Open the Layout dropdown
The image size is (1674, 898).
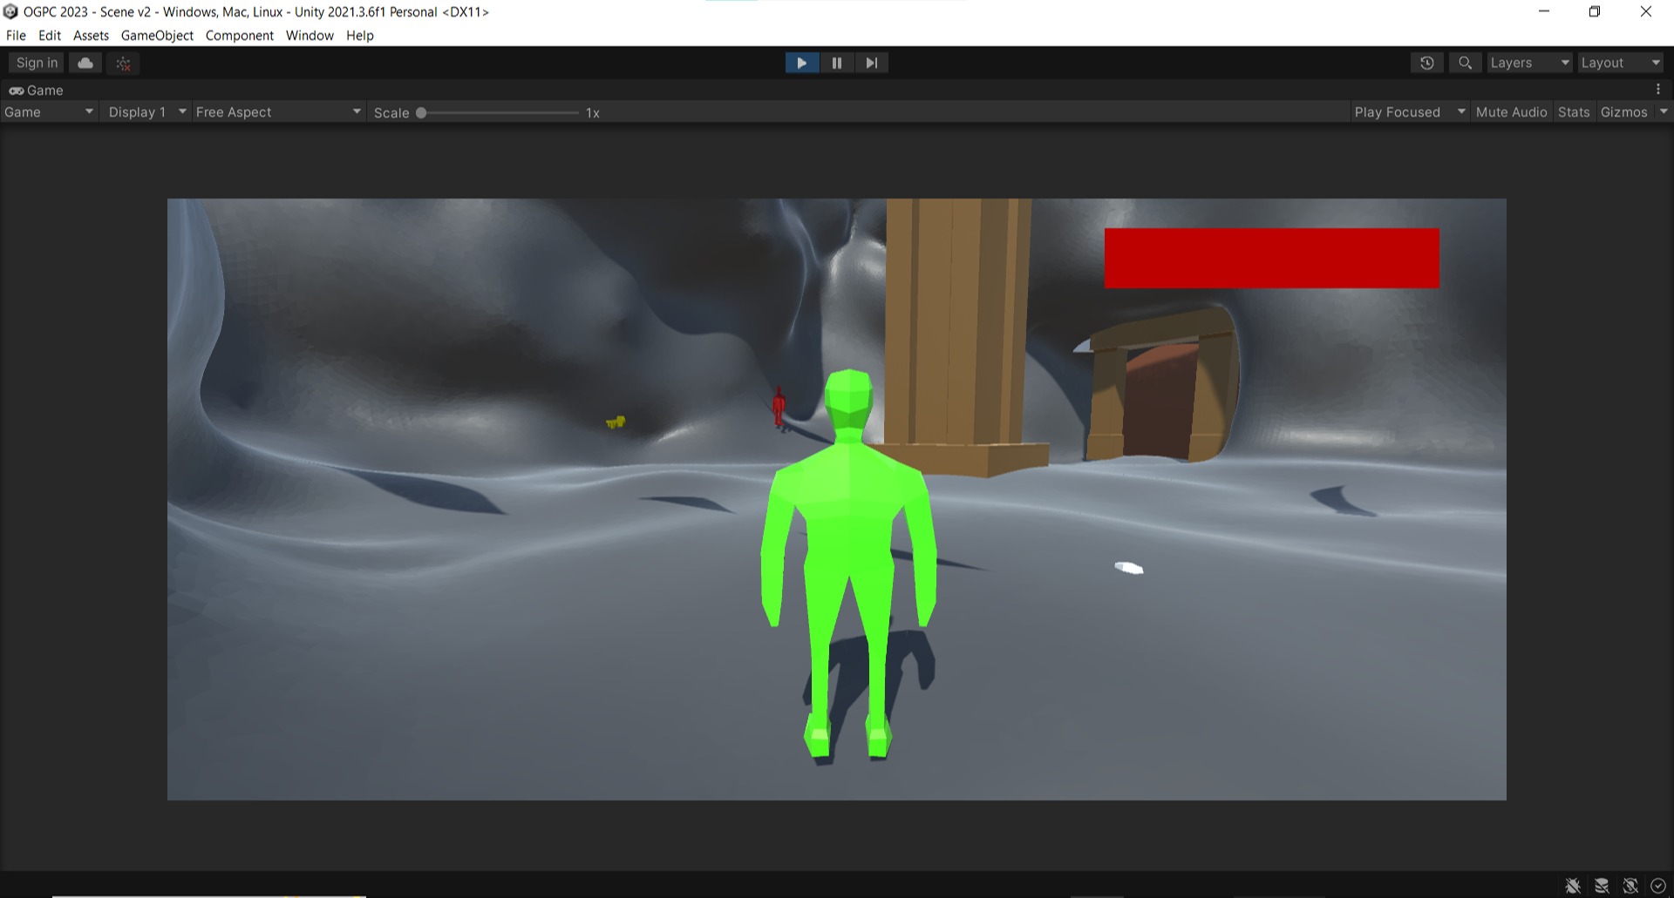coord(1619,62)
